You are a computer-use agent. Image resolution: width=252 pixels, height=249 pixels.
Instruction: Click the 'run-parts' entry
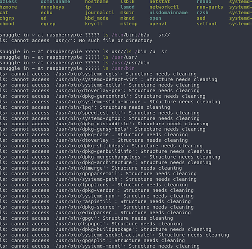click(210, 7)
